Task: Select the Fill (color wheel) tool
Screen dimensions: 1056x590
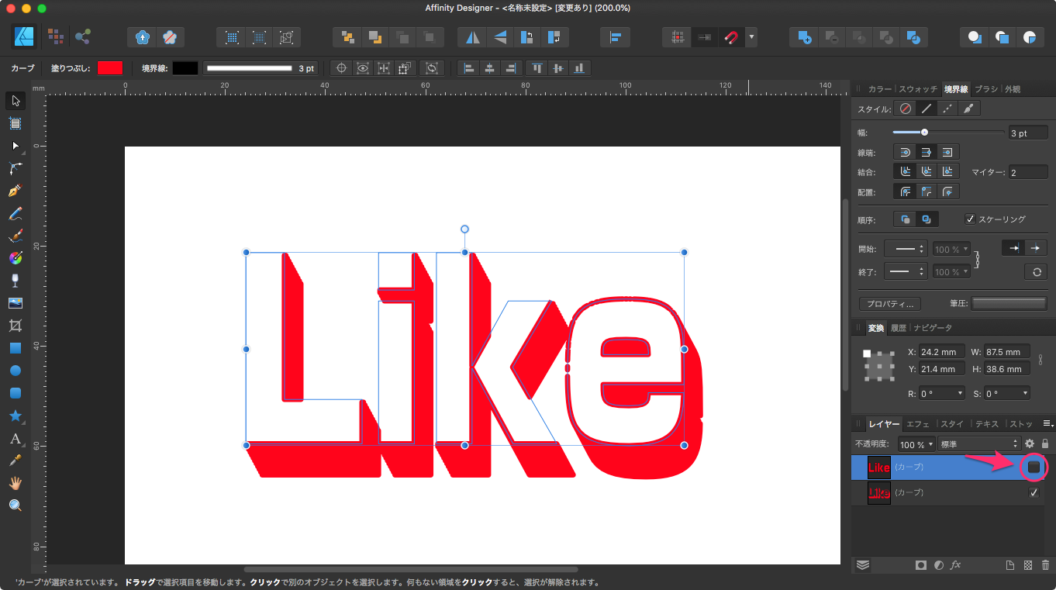Action: click(x=15, y=258)
